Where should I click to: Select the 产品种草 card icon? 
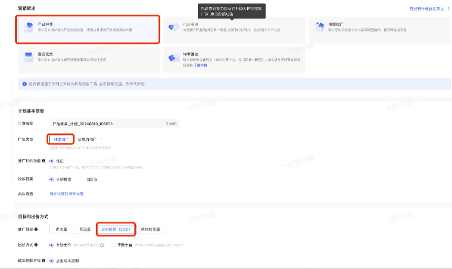(28, 27)
